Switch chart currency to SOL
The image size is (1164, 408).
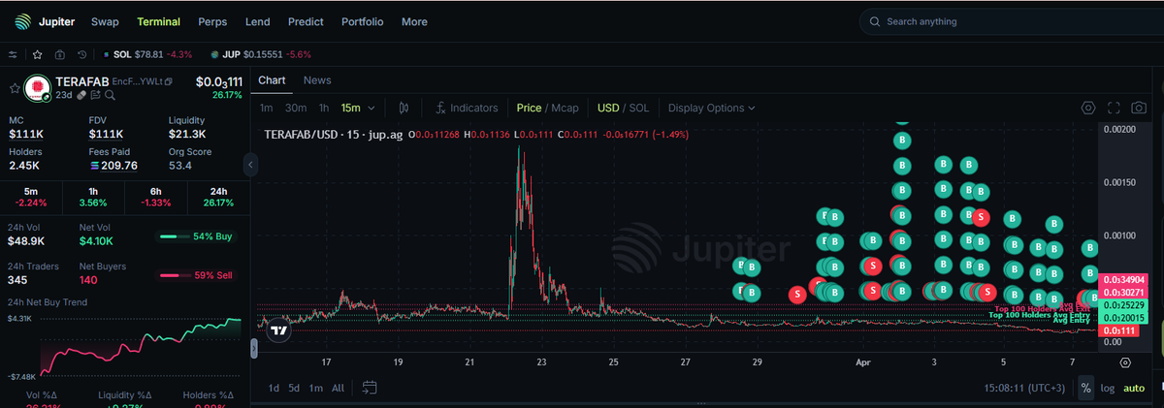[639, 108]
